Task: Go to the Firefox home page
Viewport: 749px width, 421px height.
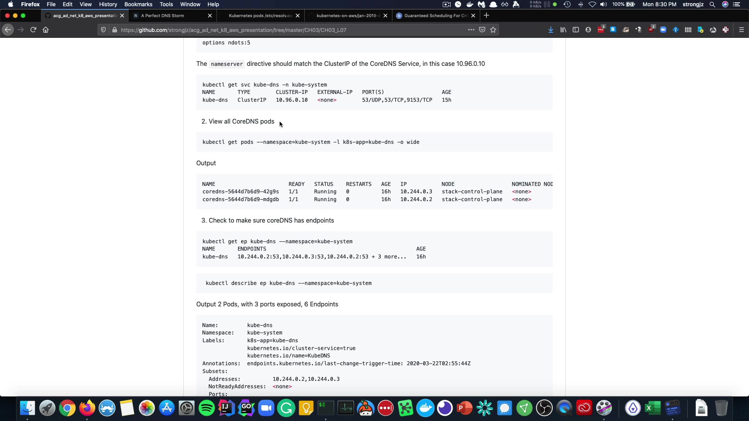Action: [x=46, y=30]
